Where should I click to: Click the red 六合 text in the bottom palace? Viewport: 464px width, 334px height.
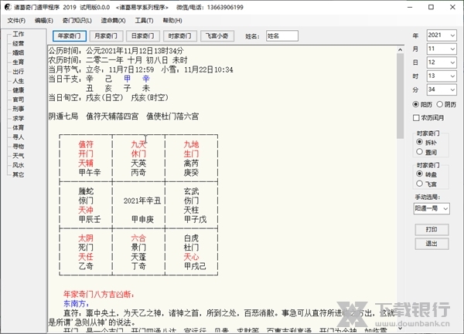point(138,238)
